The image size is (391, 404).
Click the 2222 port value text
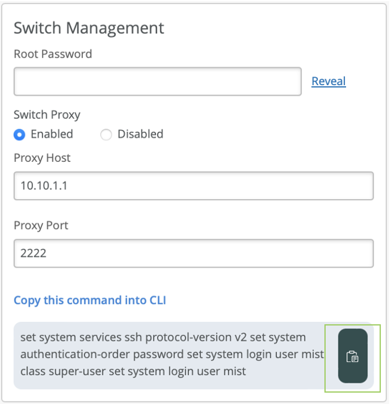(x=34, y=254)
